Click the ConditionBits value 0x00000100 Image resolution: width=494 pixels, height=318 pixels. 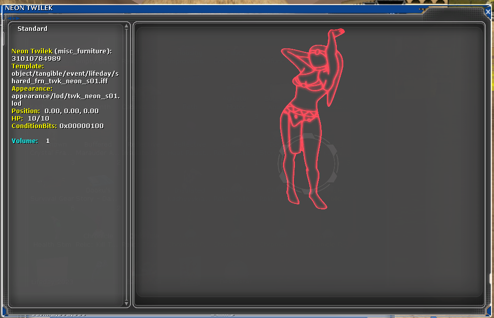pyautogui.click(x=82, y=126)
